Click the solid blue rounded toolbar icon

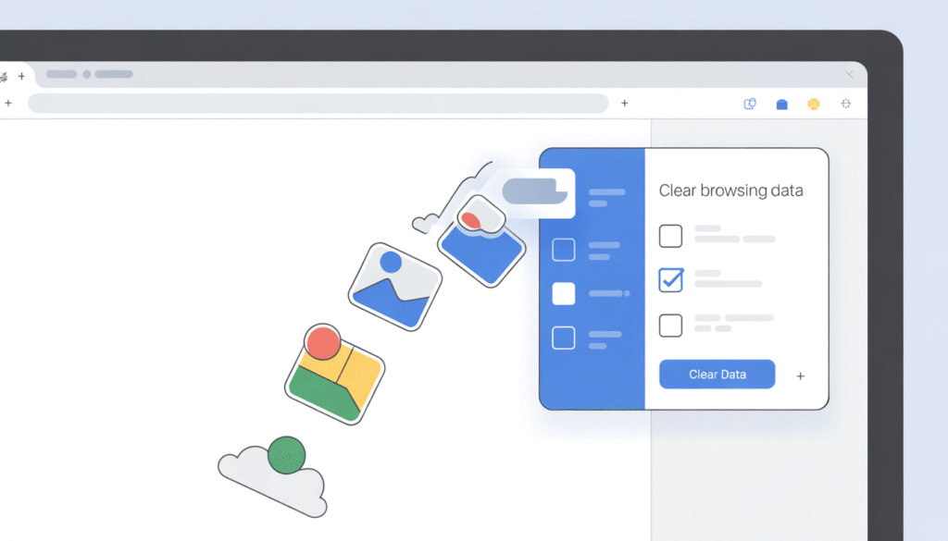(781, 105)
